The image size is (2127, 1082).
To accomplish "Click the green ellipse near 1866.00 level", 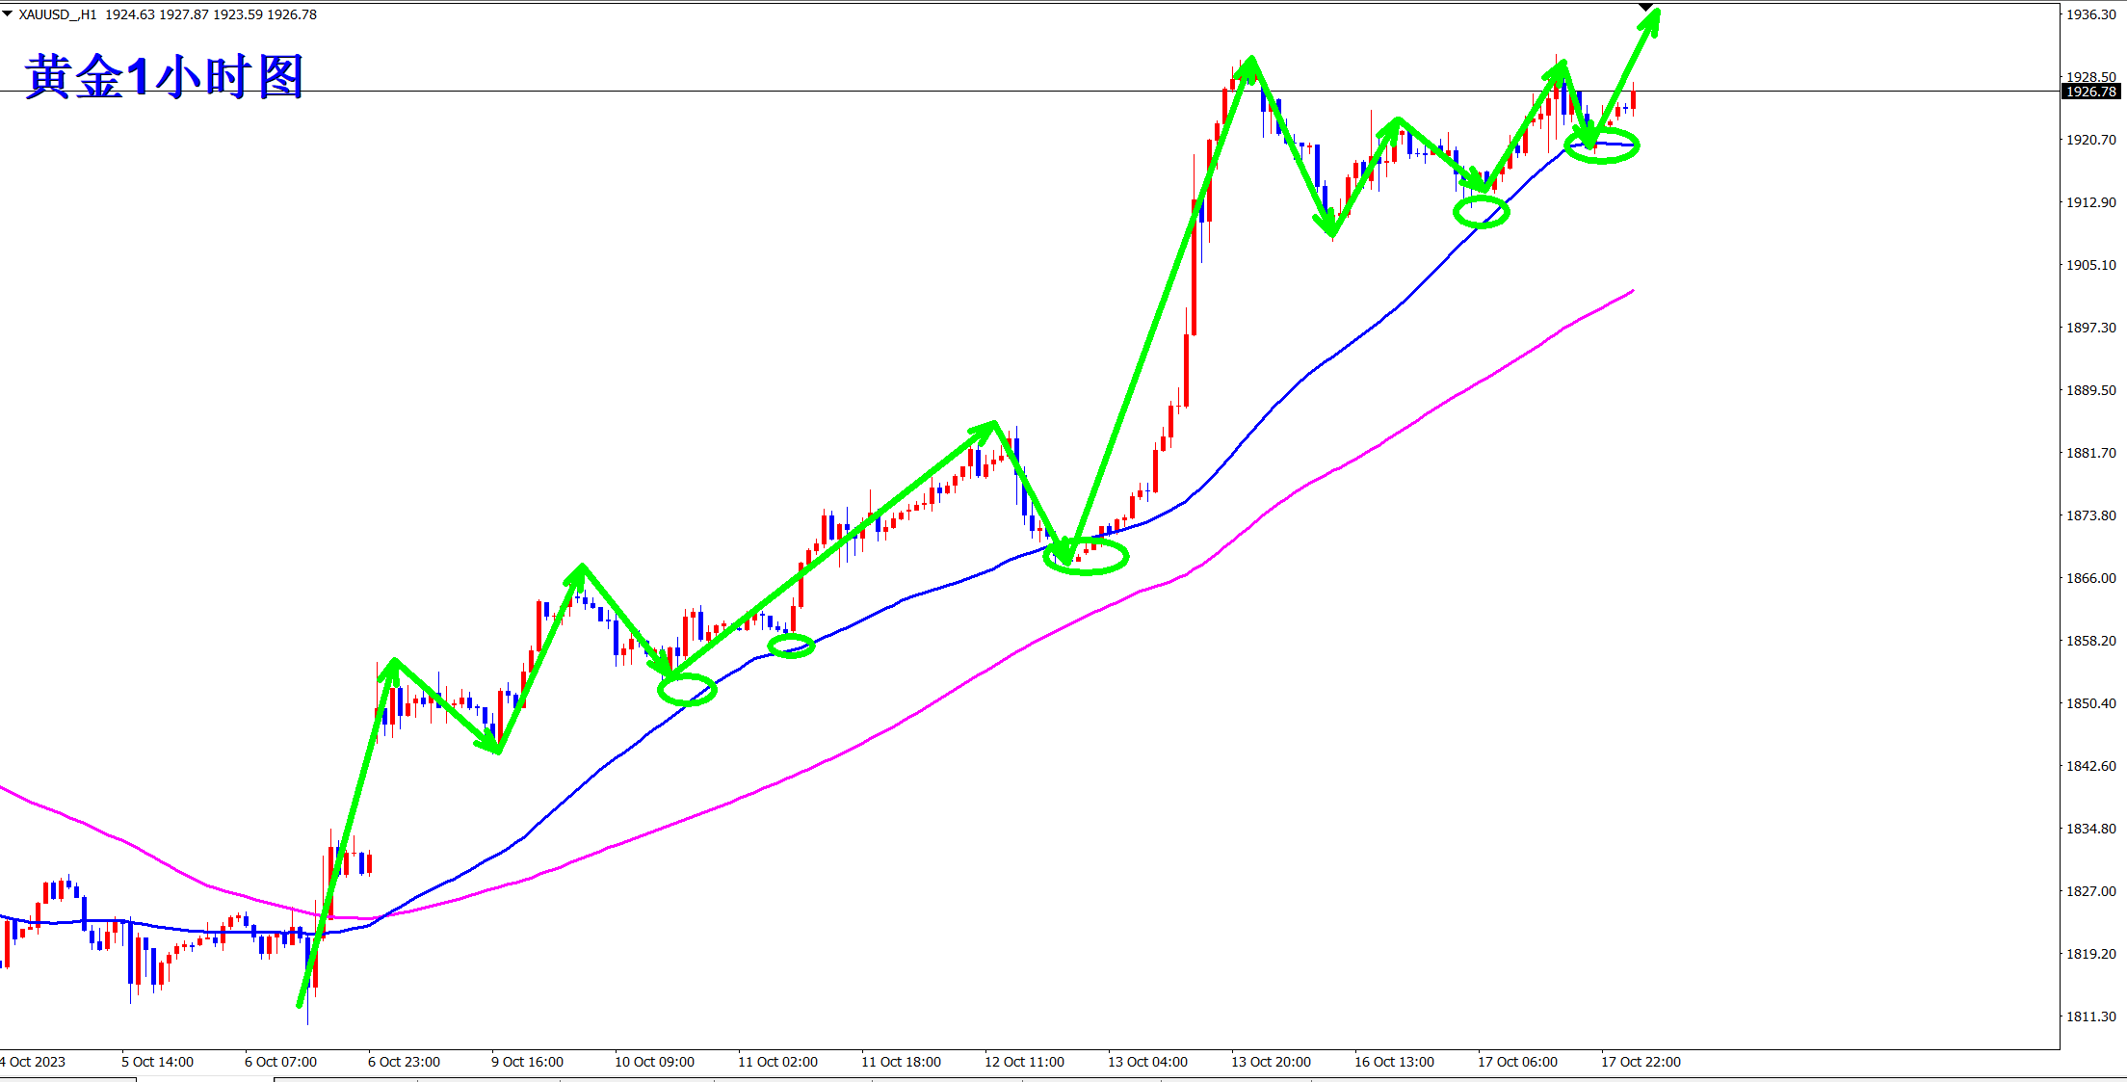I will coord(1086,556).
